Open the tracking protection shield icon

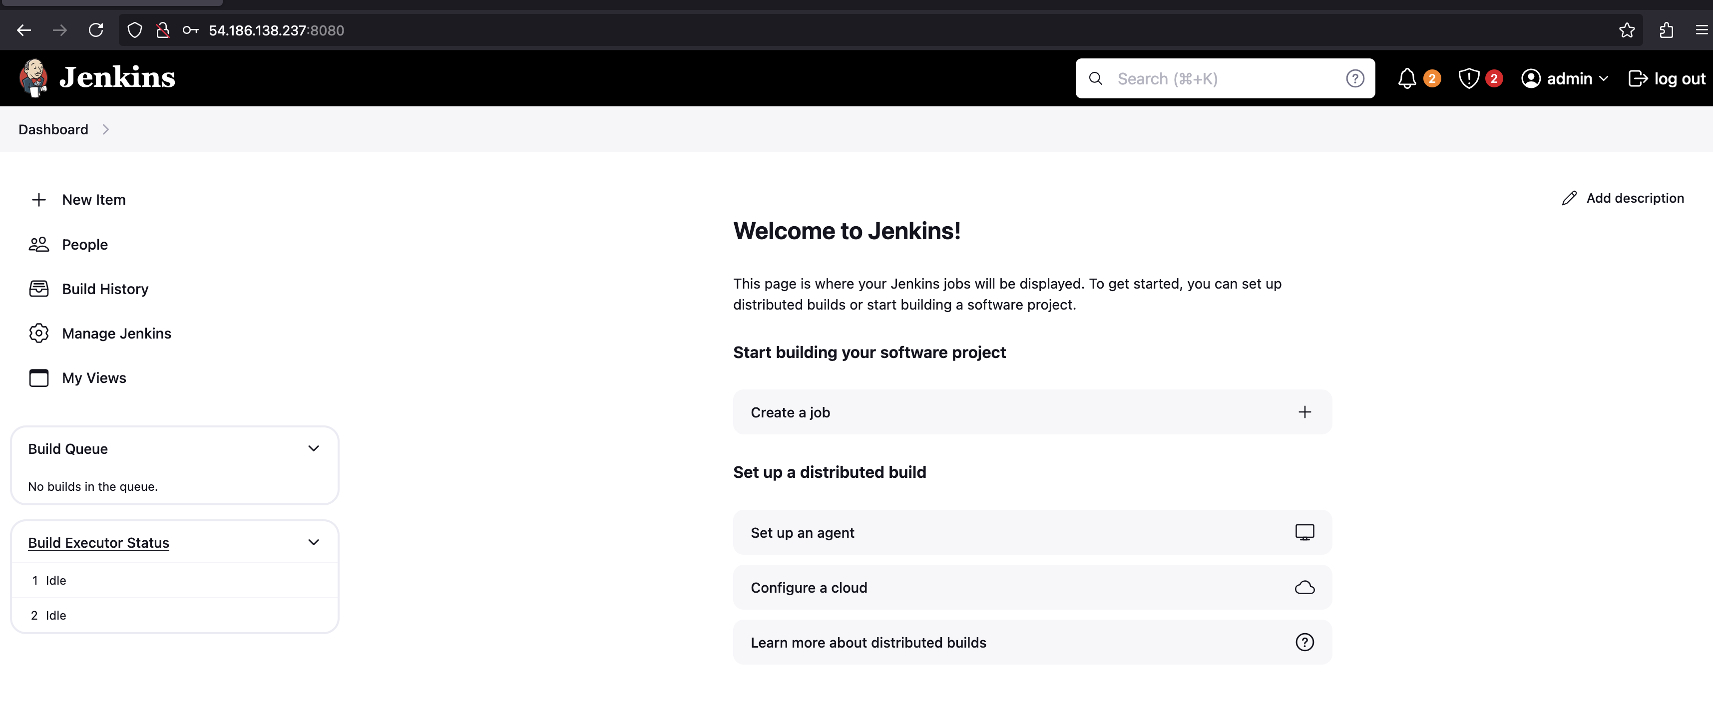pos(135,30)
